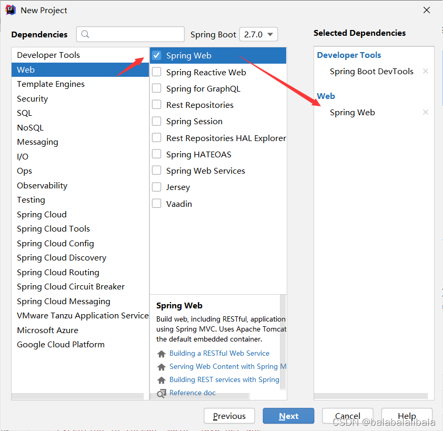This screenshot has height=431, width=443.
Task: Proceed with the Next button
Action: (x=288, y=416)
